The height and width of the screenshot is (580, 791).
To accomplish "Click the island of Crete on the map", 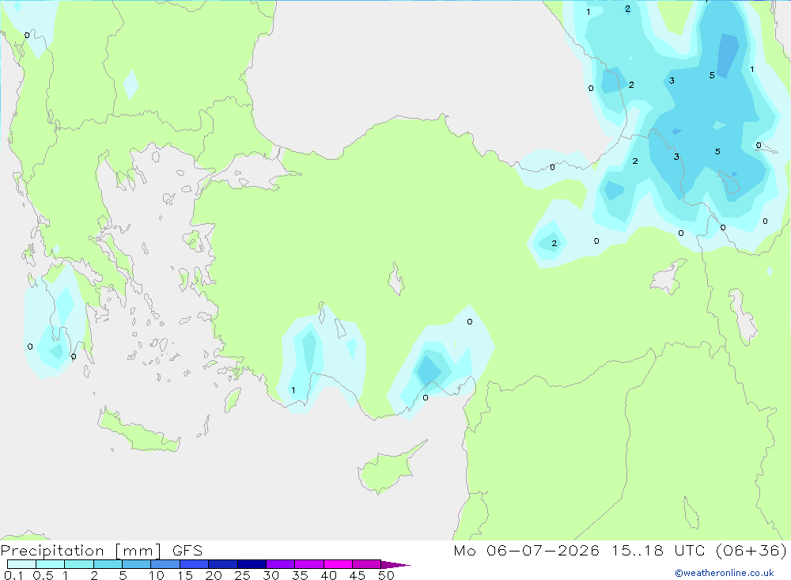I will (138, 431).
